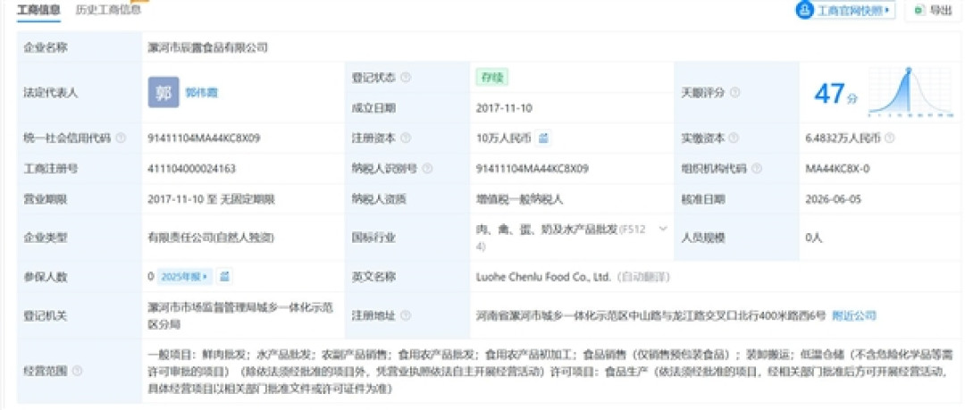
Task: Click the 有限责任公司(自然人独资) value
Action: (211, 238)
